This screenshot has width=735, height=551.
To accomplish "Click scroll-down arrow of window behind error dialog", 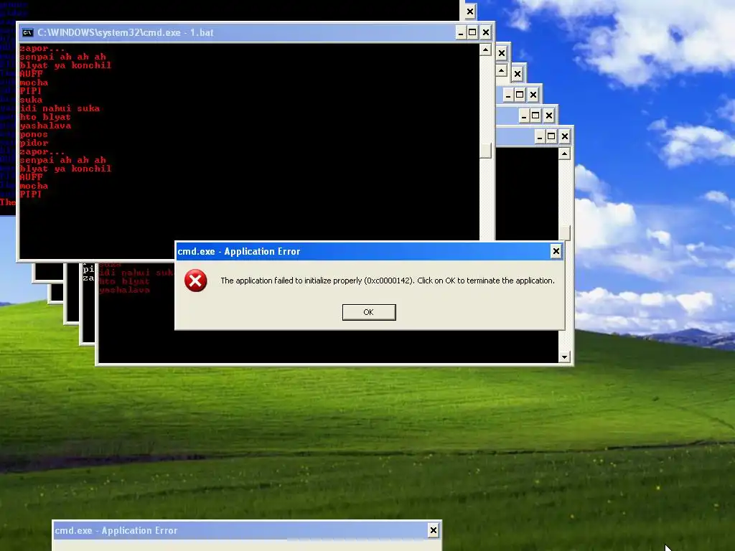I will [564, 357].
